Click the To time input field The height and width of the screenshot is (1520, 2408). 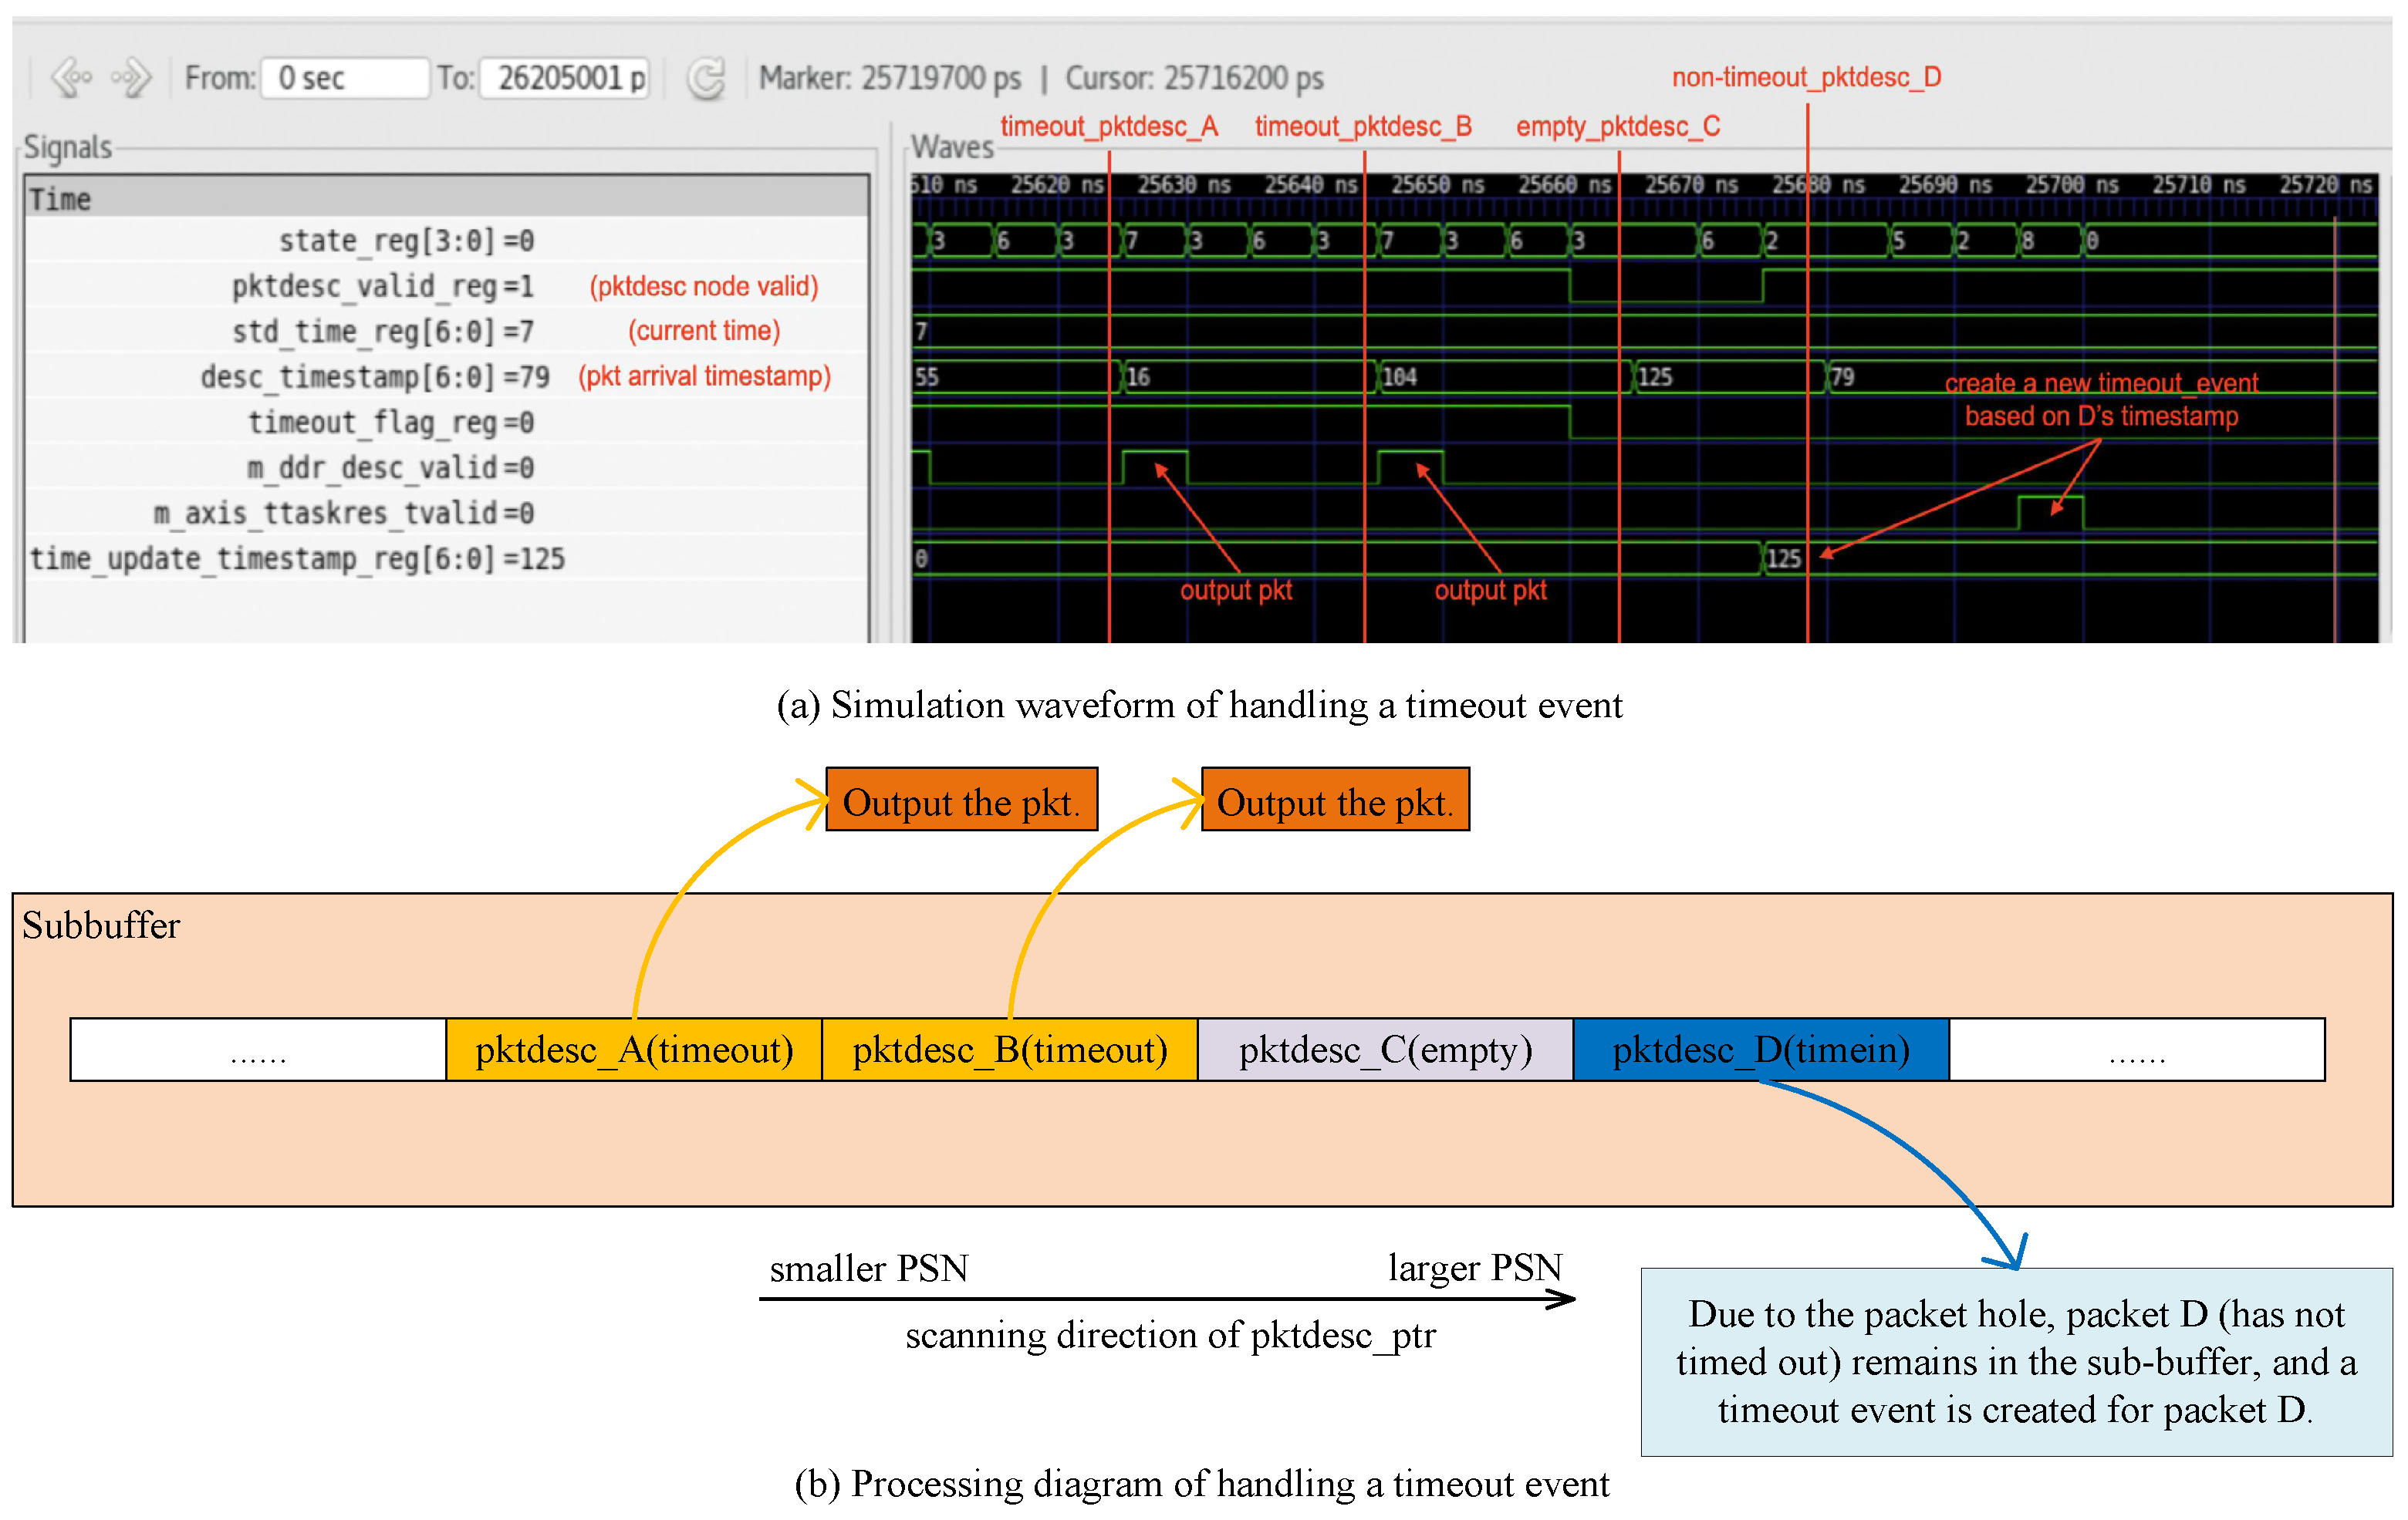coord(565,77)
